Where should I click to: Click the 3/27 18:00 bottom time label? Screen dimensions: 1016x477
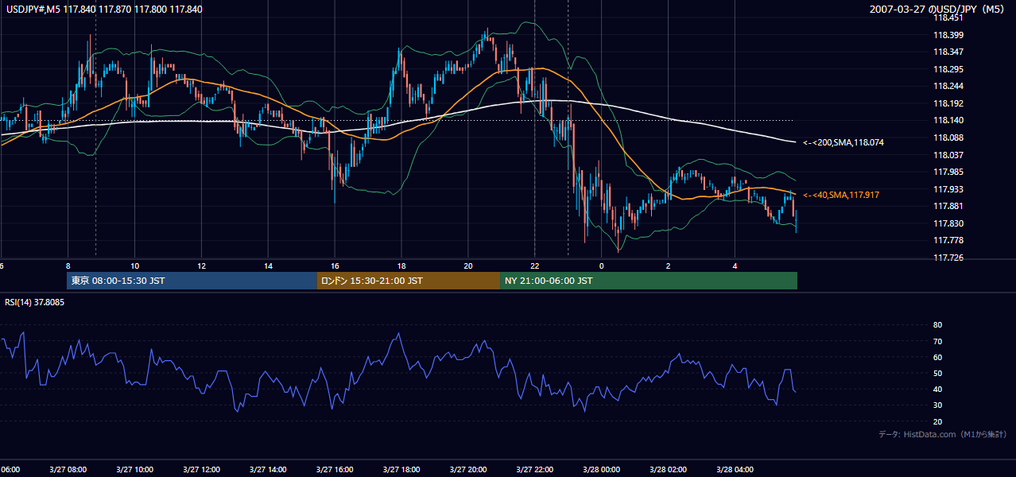pos(401,470)
